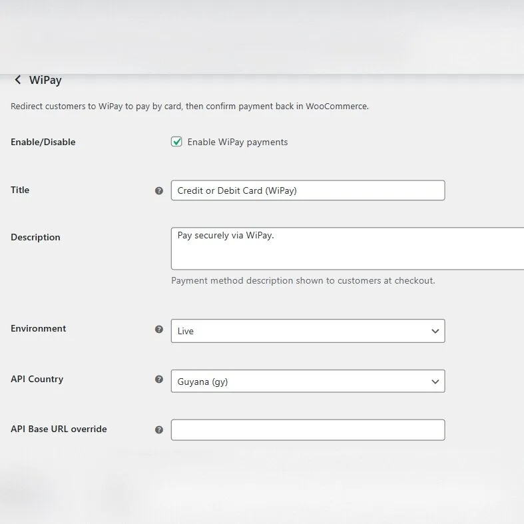The image size is (524, 524).
Task: Uncheck the Enable WiPay payments checkbox
Action: tap(176, 142)
